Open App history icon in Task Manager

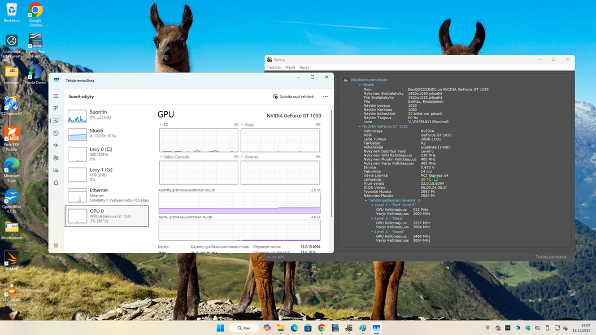tap(56, 133)
